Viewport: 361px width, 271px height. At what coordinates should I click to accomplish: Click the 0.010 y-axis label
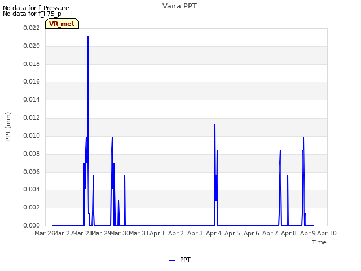coord(32,135)
